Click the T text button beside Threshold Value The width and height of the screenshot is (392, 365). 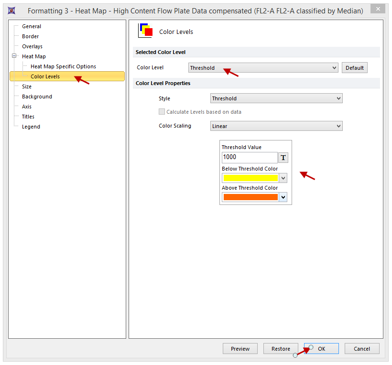tap(283, 158)
